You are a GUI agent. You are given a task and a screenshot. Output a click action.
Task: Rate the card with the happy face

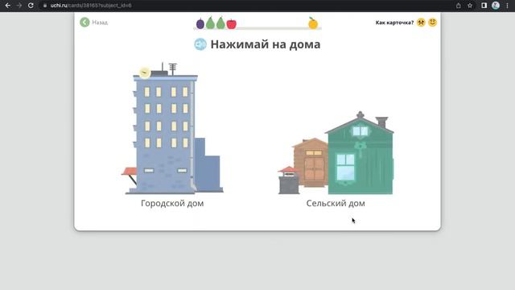click(x=433, y=23)
